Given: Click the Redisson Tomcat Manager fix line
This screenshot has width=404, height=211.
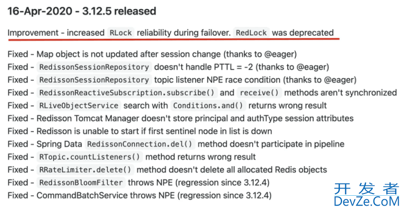Looking at the screenshot, I should pyautogui.click(x=180, y=119).
